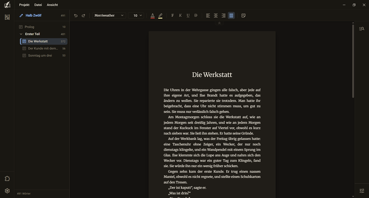The height and width of the screenshot is (198, 369).
Task: Click word count 481 beside Erster Teil
Action: 63,34
